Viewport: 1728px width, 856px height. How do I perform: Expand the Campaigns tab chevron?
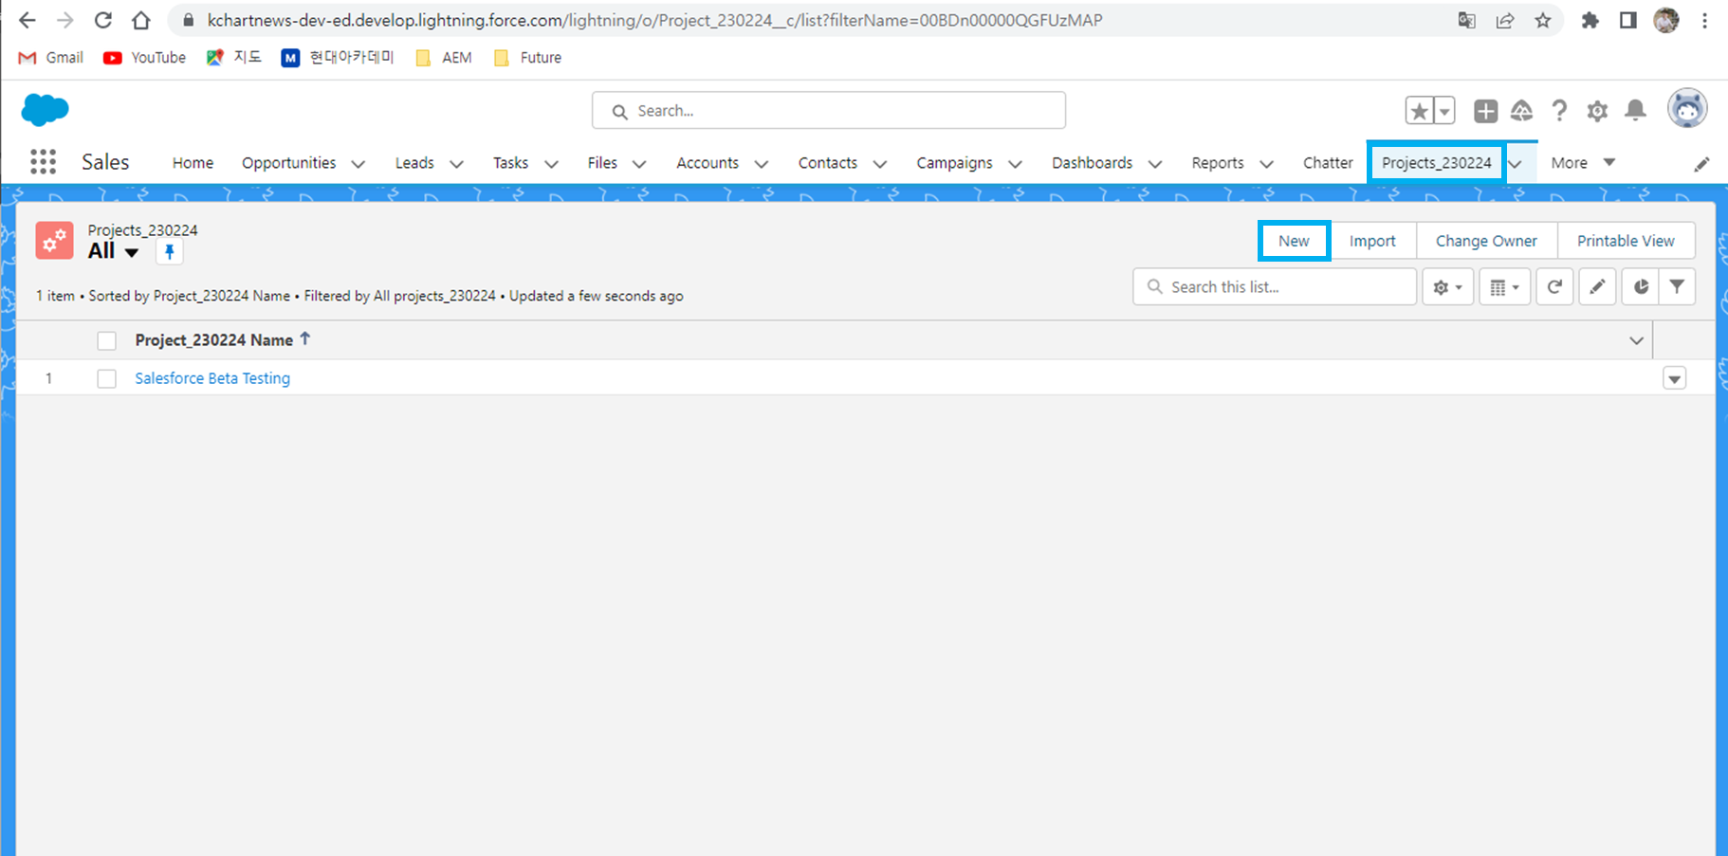tap(1015, 164)
